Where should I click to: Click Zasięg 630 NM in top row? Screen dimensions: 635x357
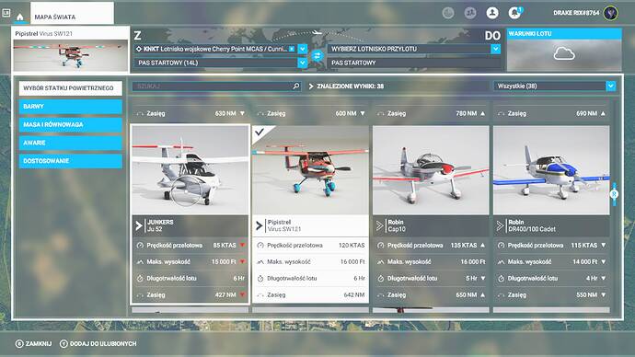(x=190, y=114)
